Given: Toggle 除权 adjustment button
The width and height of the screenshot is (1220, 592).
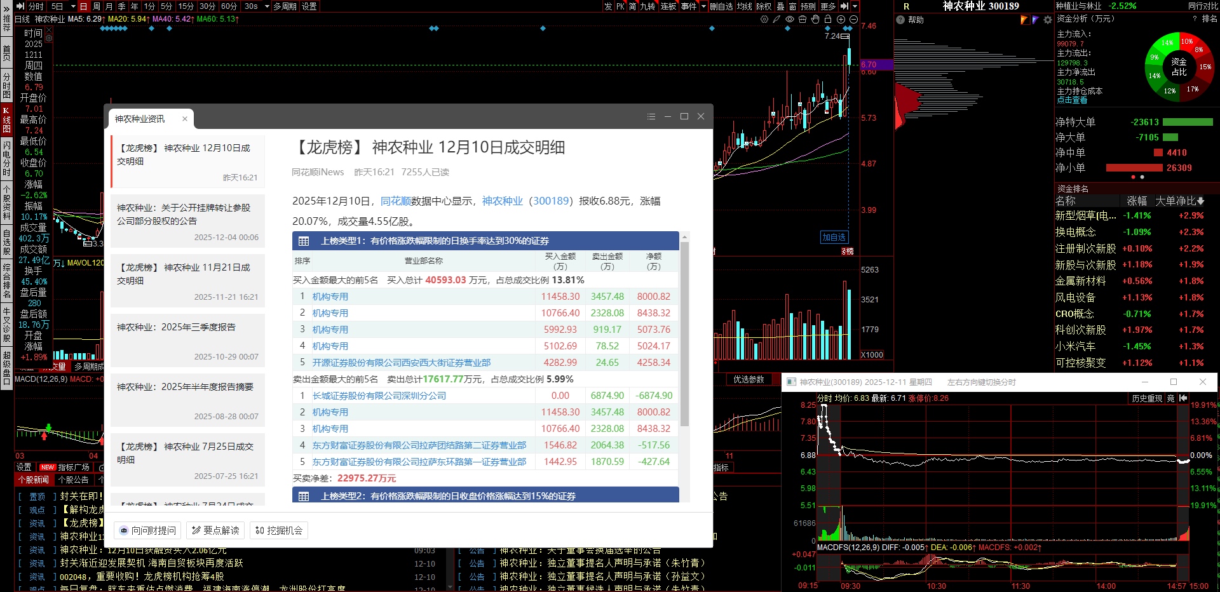Looking at the screenshot, I should coord(763,6).
